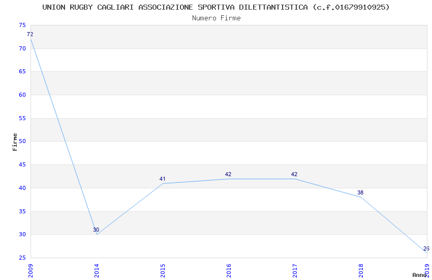Click the "Anno" x-axis label

419,275
